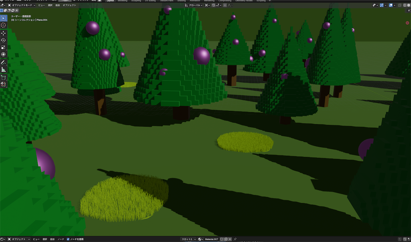The image size is (411, 242).
Task: Browse materials via sphere icon dropdown
Action: tap(201, 239)
